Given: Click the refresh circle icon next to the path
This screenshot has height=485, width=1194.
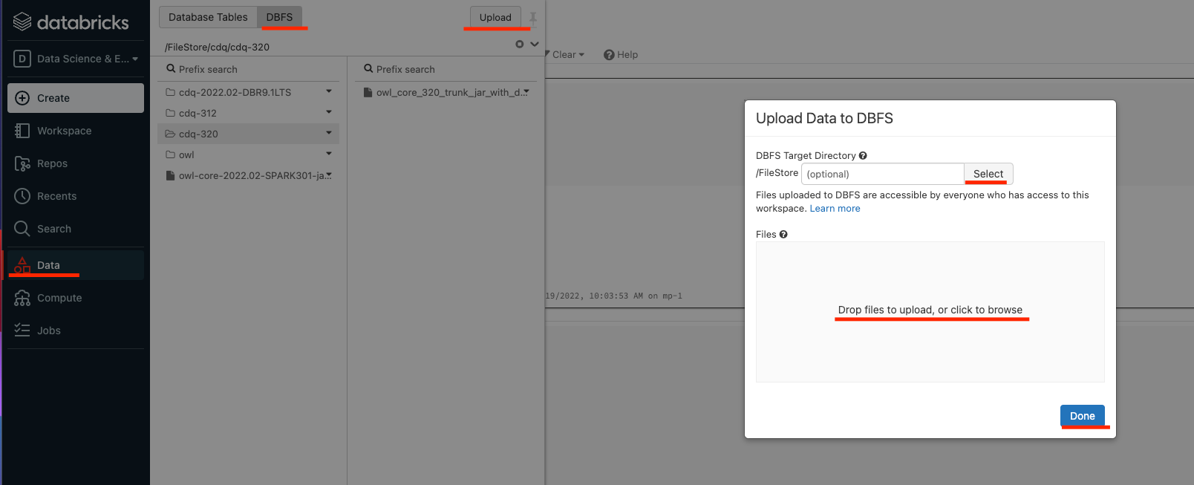Looking at the screenshot, I should [520, 45].
